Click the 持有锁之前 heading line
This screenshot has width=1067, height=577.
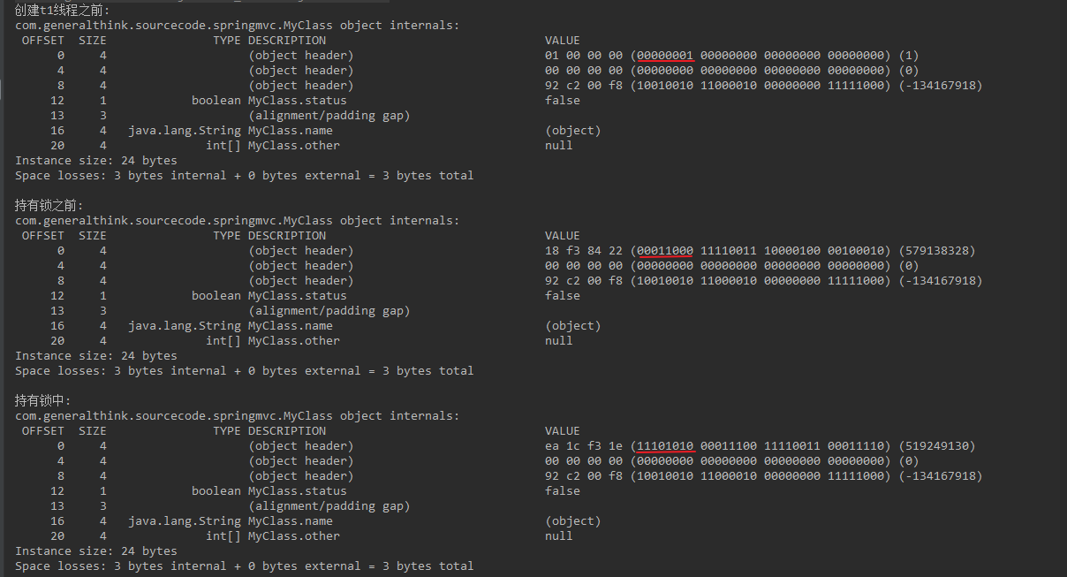point(49,205)
